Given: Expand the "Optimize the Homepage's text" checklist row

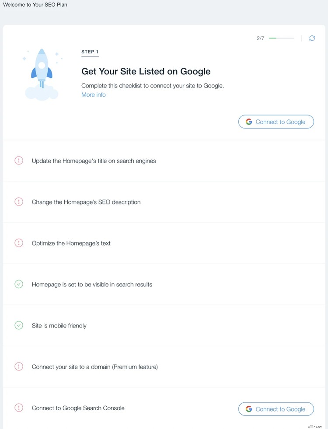Looking at the screenshot, I should pyautogui.click(x=71, y=243).
